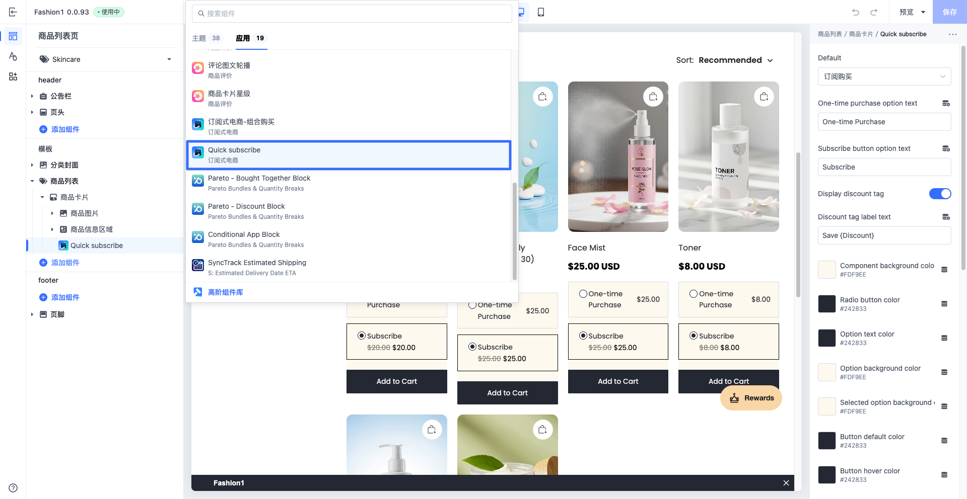Open the 预览 dropdown arrow
This screenshot has width=967, height=499.
click(923, 12)
